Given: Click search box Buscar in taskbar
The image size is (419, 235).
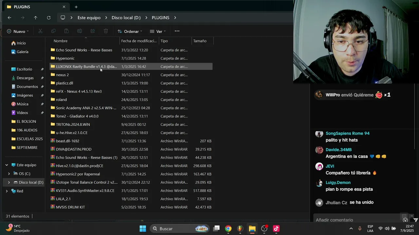Looking at the screenshot, I should [x=180, y=228].
